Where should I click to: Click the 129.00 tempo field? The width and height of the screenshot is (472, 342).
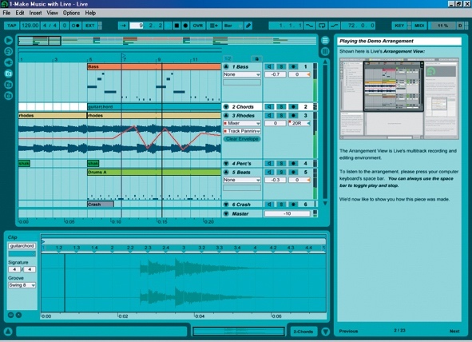click(x=30, y=26)
